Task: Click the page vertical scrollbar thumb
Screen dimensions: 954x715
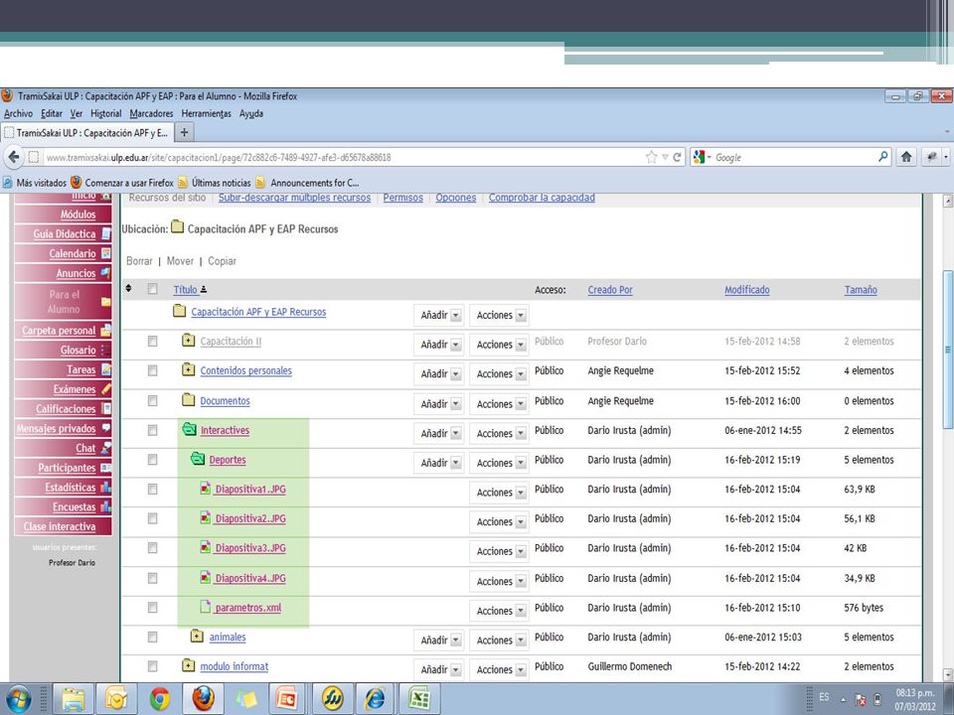Action: [x=947, y=350]
